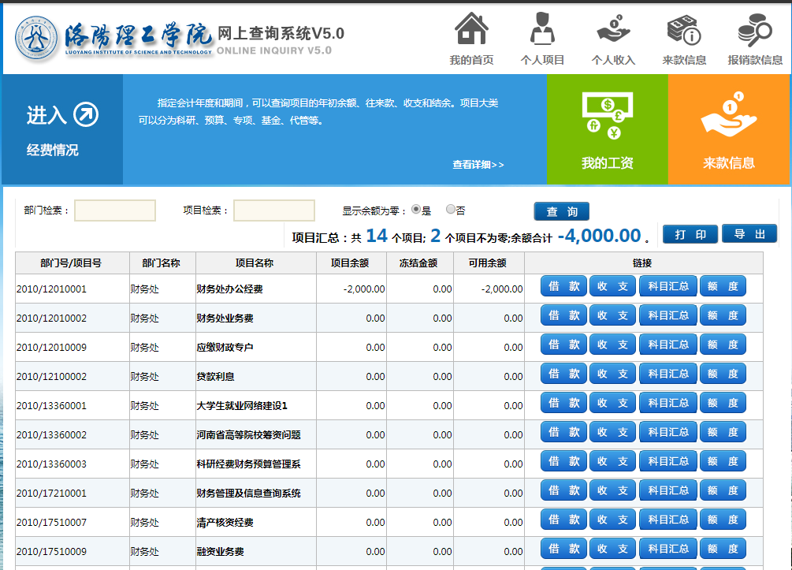Click the 打印 button
The height and width of the screenshot is (570, 792).
(690, 234)
